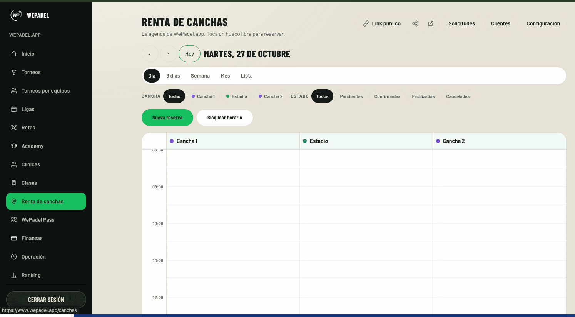Open the agenda in new window icon
The image size is (575, 317).
tap(431, 23)
